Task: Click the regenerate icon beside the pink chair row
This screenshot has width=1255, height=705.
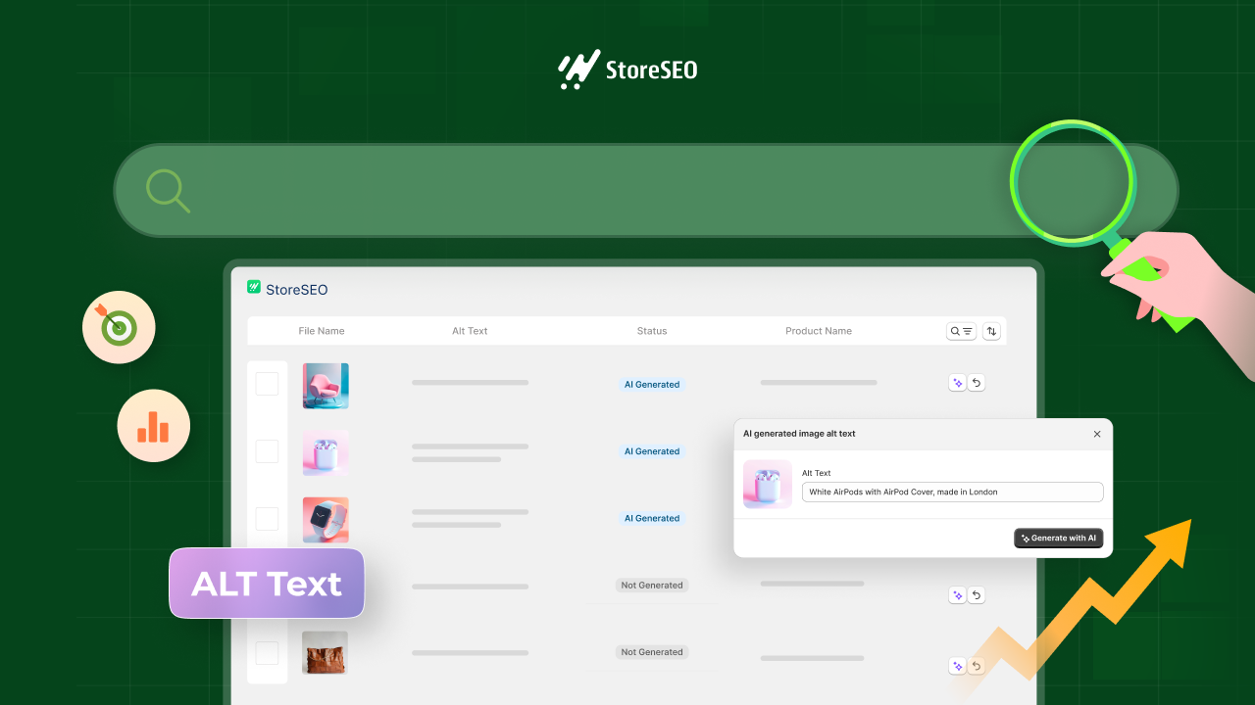Action: [x=977, y=382]
